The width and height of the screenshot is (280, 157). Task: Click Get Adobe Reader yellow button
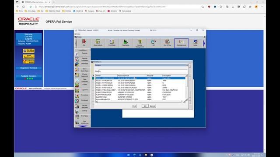[28, 61]
